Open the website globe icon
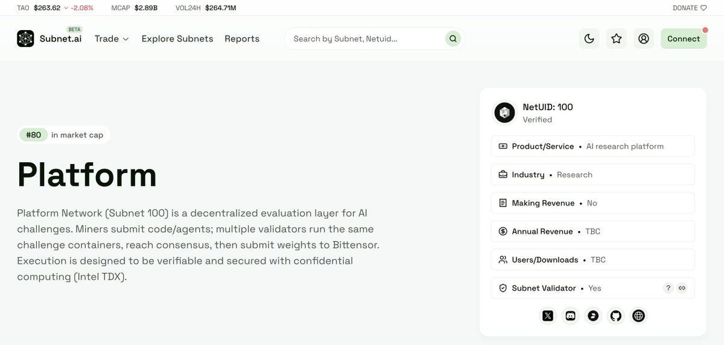724x345 pixels. [638, 315]
